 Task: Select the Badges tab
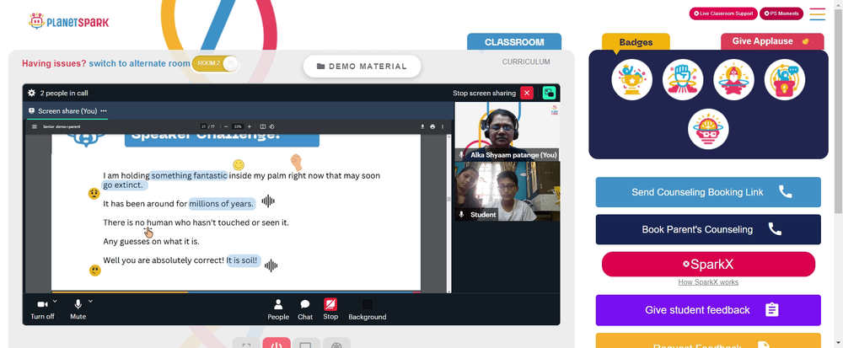pos(636,42)
